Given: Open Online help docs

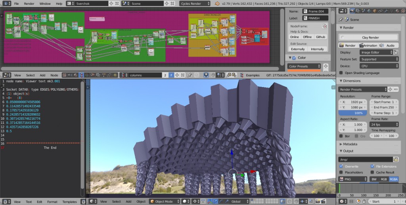Looking at the screenshot, I should [295, 37].
